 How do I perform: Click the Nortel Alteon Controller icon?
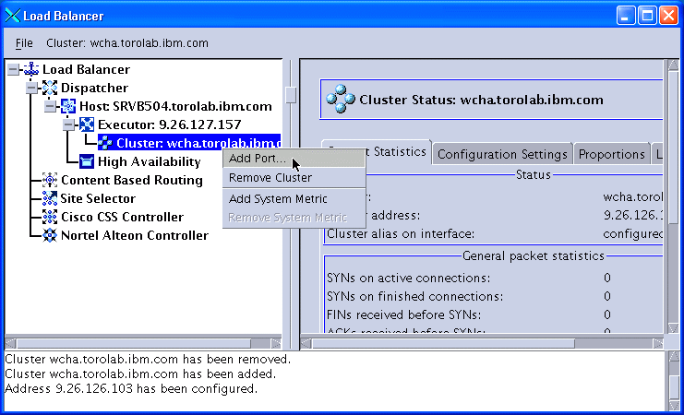pos(50,235)
